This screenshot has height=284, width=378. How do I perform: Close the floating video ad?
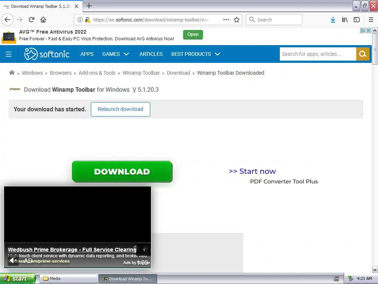145,248
